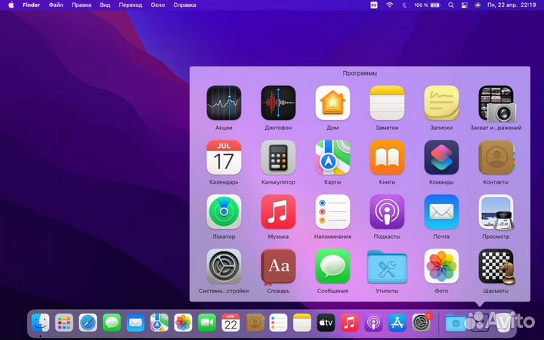
Task: Open Control Center in the menu bar
Action: coord(463,5)
